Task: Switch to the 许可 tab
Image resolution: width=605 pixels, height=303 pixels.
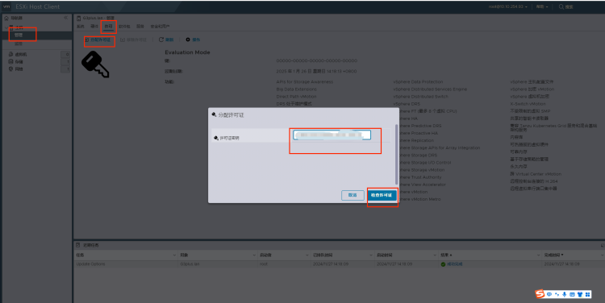Action: 108,27
